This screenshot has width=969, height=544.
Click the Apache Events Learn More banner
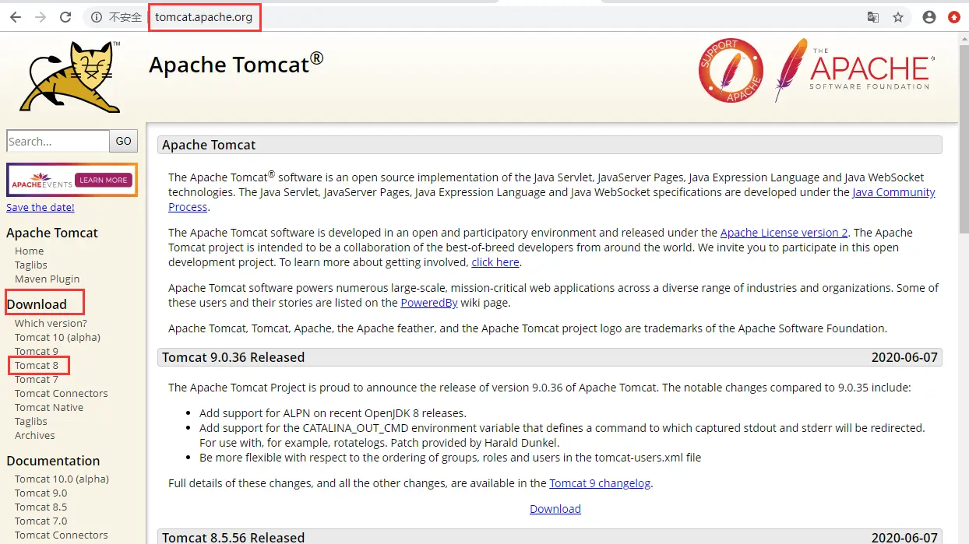[72, 180]
